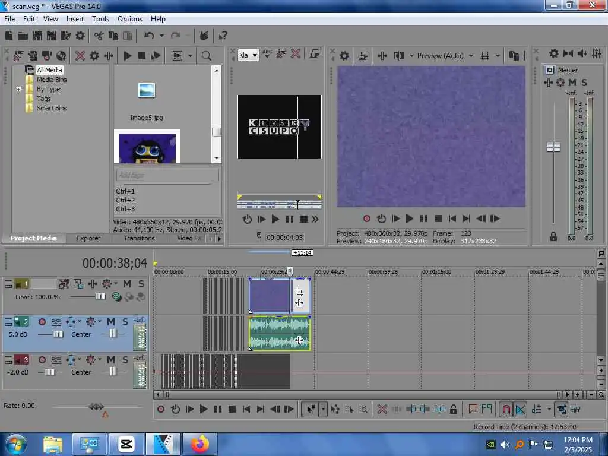Select the Smart Bins folder
This screenshot has height=456, width=608.
[x=52, y=108]
